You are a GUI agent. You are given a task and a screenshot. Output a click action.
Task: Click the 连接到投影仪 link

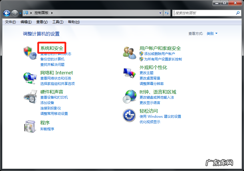point(51,108)
